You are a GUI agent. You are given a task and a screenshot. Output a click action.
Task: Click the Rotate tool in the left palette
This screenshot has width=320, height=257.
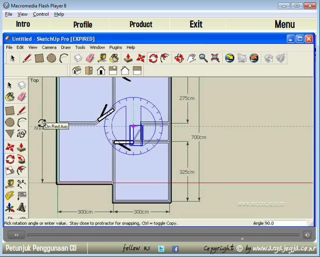10,159
